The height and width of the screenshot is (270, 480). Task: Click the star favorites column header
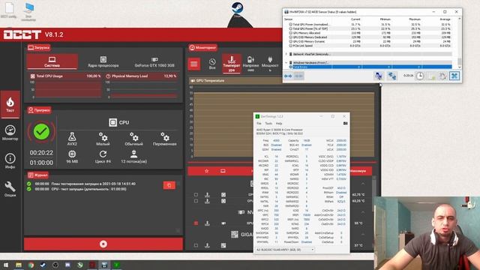point(207,171)
